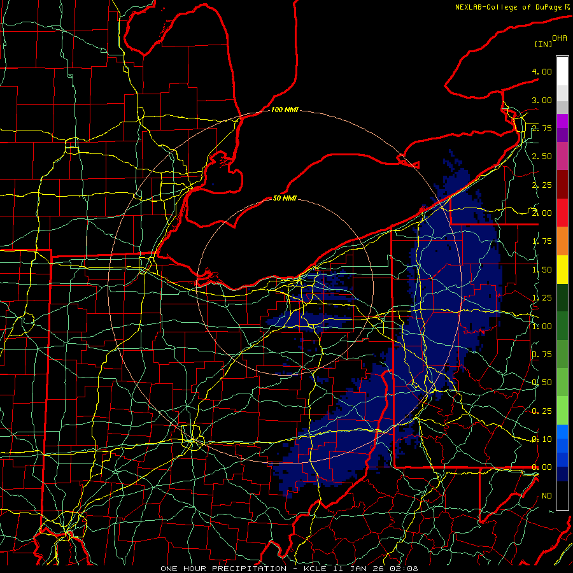The image size is (573, 573).
Task: Select the 1.25 legend value
Action: pyautogui.click(x=542, y=298)
